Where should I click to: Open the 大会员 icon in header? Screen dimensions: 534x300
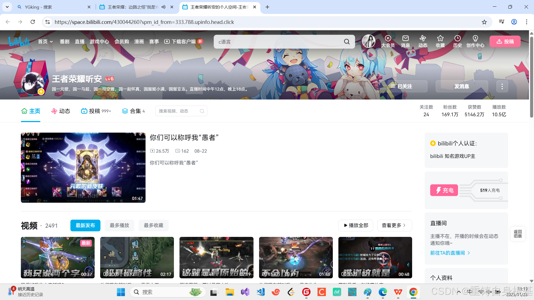pos(388,41)
